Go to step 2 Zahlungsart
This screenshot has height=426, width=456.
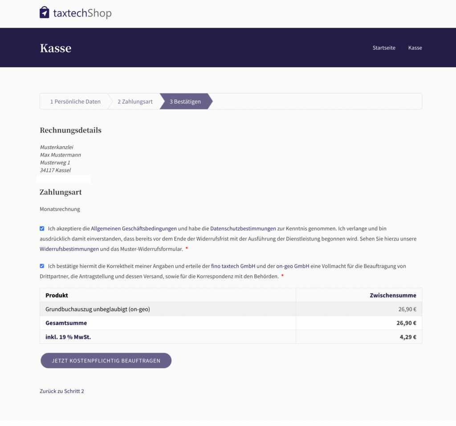(135, 101)
